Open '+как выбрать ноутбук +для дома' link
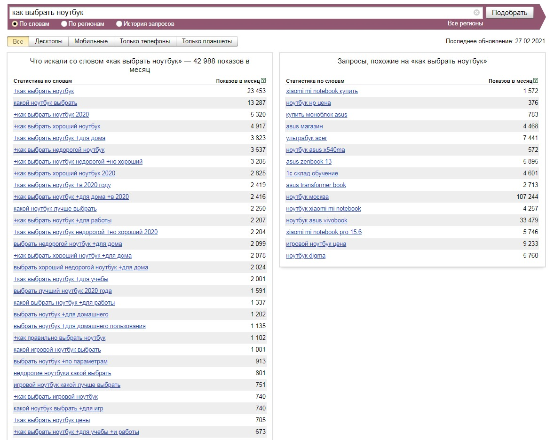This screenshot has width=554, height=440. [59, 138]
